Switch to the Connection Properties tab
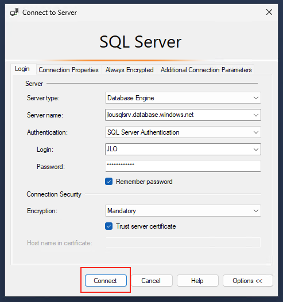 pos(68,70)
